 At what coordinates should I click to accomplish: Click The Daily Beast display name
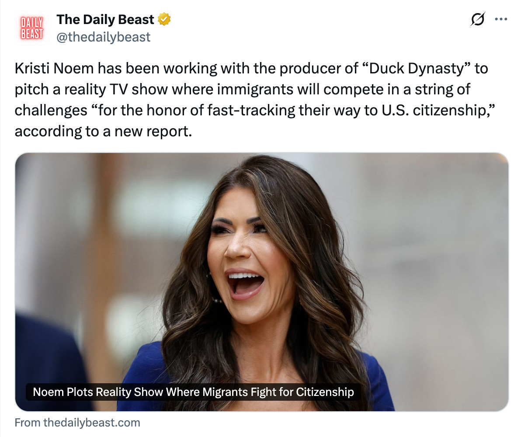coord(105,19)
